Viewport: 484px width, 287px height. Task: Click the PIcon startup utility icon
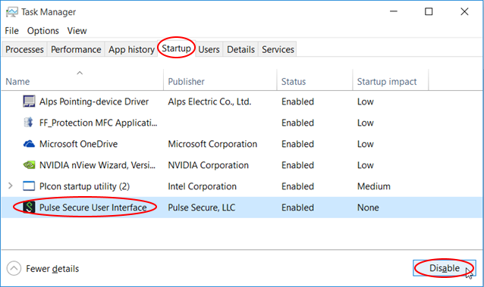29,186
